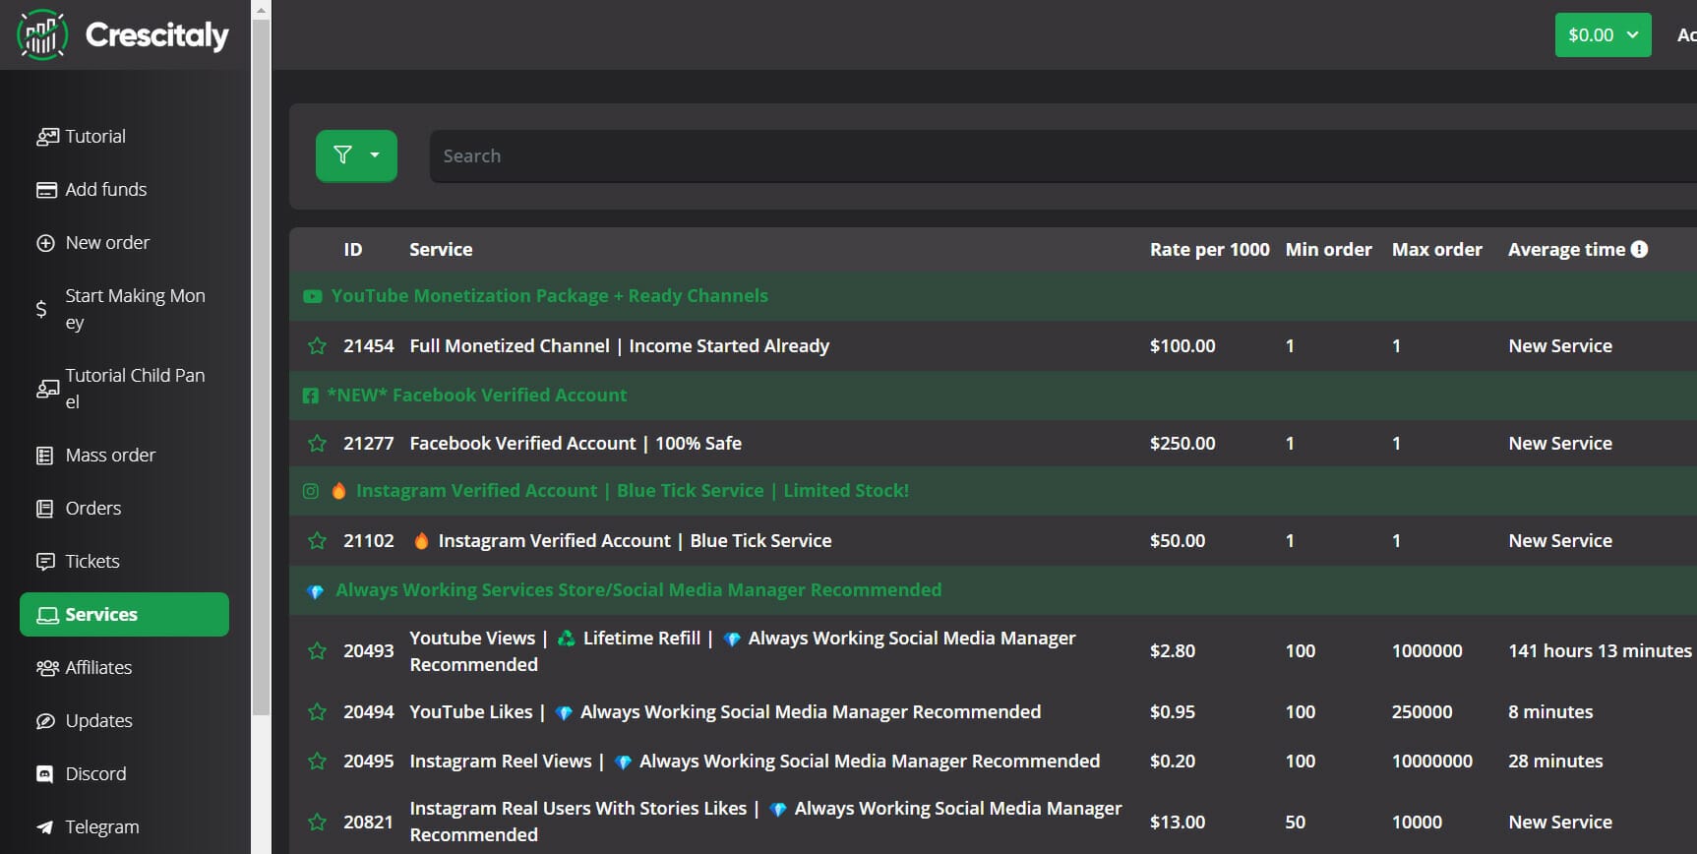Open the green filter dropdown

coord(356,155)
